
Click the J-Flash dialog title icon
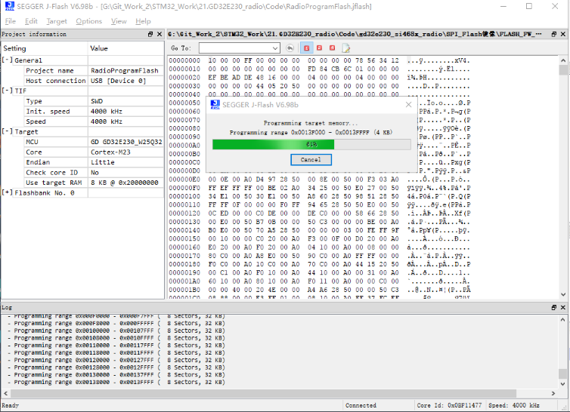point(215,105)
